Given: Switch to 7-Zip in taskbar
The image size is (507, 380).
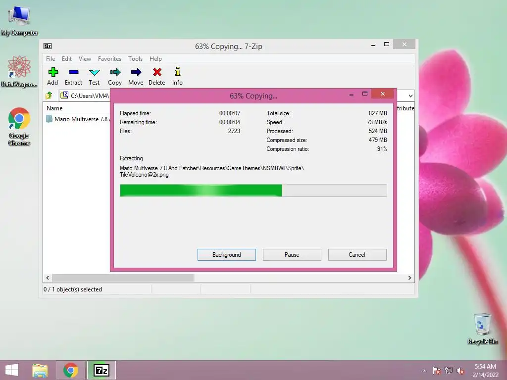Looking at the screenshot, I should (x=101, y=370).
